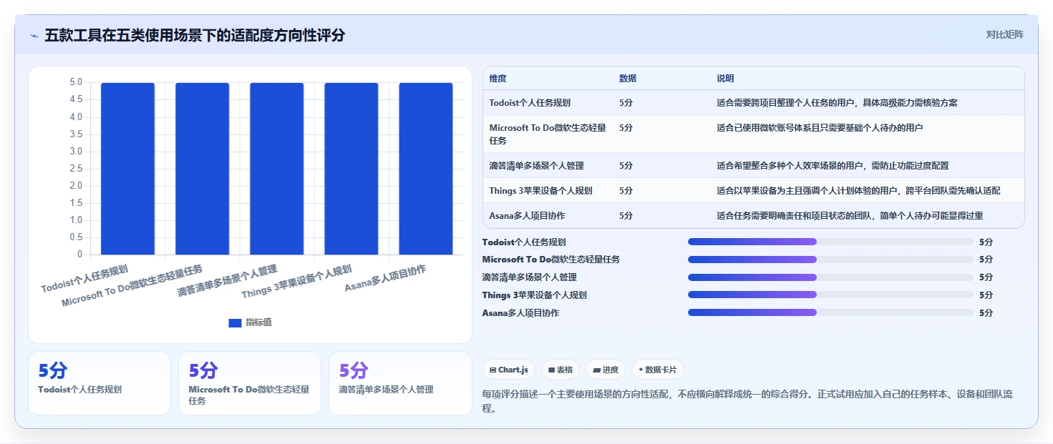This screenshot has width=1053, height=444.
Task: Click the Microsoft To Do微软生态轻量任务 table cell
Action: [x=548, y=134]
